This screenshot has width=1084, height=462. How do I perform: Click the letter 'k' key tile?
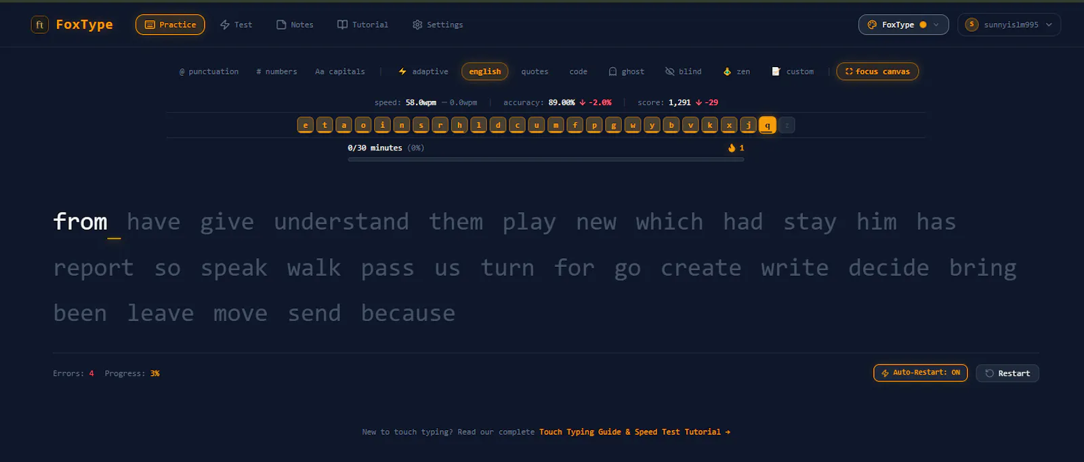(710, 125)
